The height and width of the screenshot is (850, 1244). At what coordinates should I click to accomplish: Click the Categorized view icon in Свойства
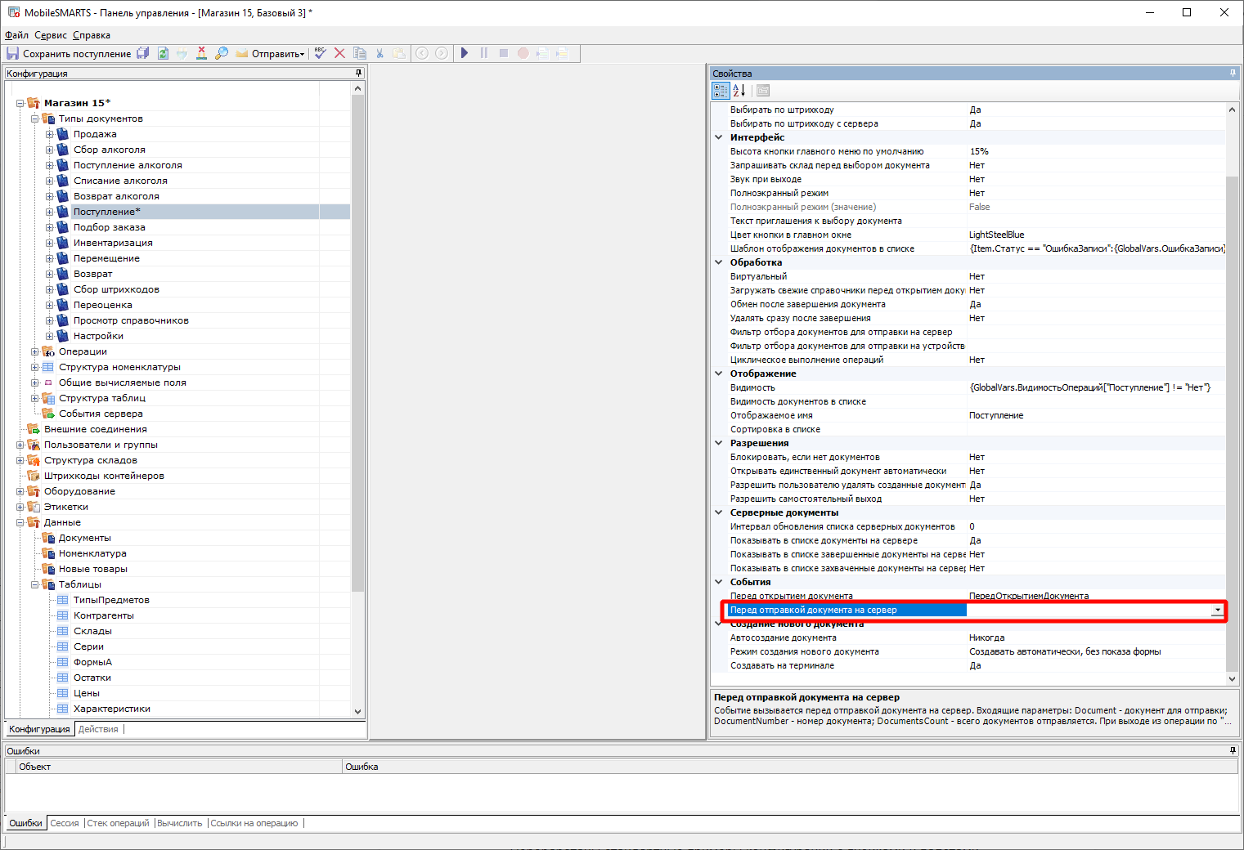(721, 91)
